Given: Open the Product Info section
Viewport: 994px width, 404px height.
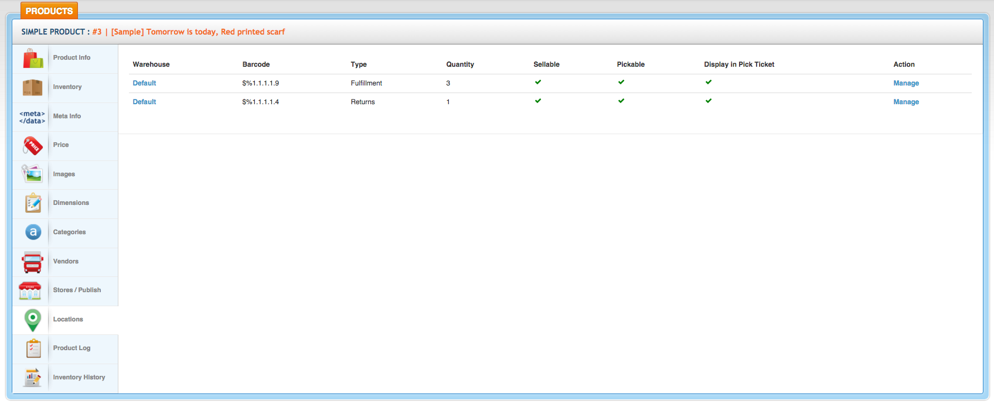Looking at the screenshot, I should coord(72,57).
